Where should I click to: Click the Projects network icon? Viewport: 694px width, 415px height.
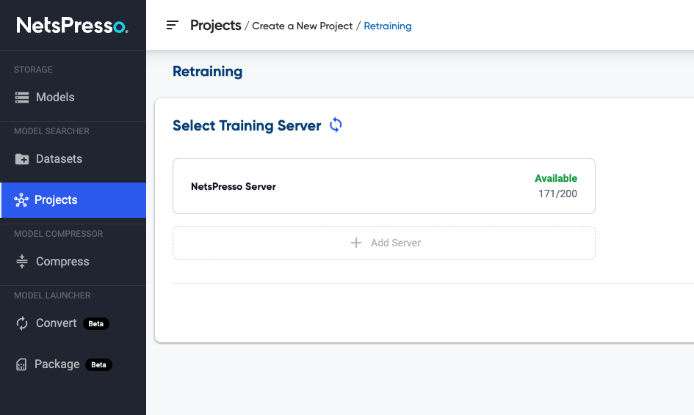coord(21,200)
